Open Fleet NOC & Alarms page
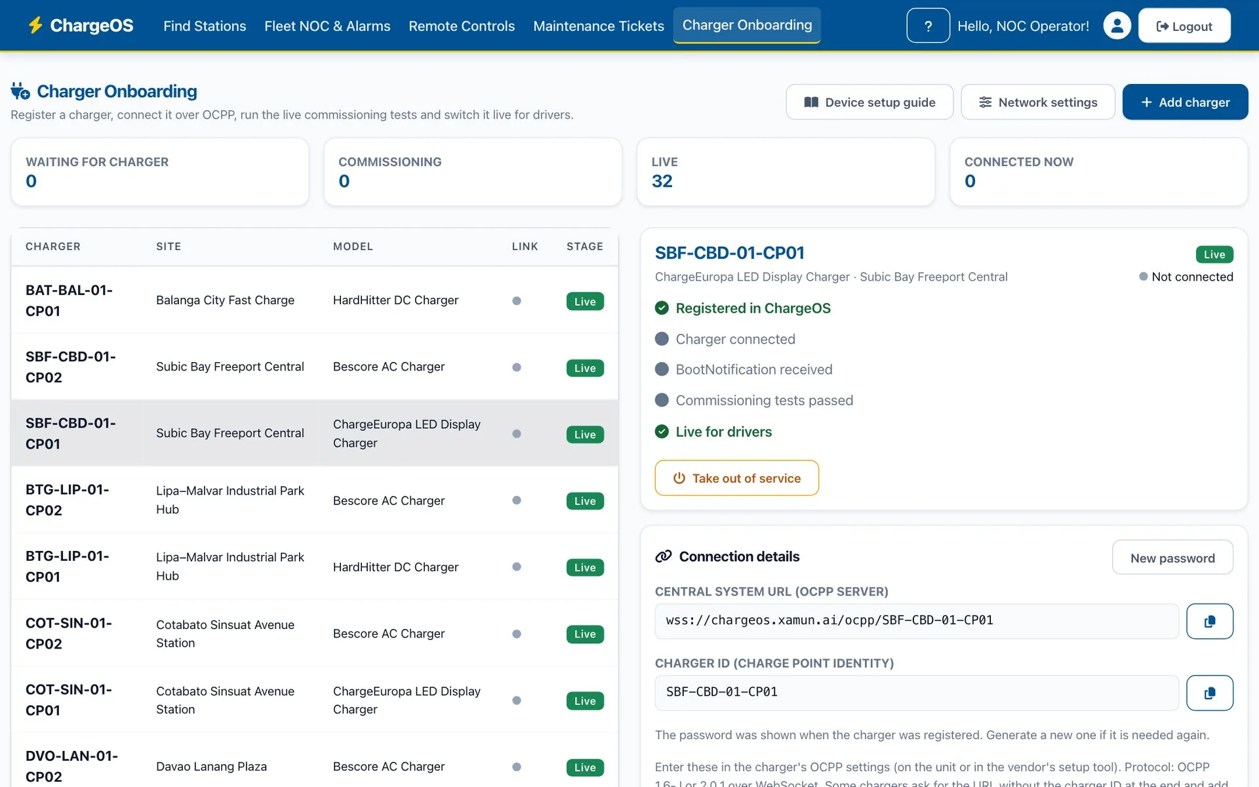The image size is (1259, 787). pos(327,26)
